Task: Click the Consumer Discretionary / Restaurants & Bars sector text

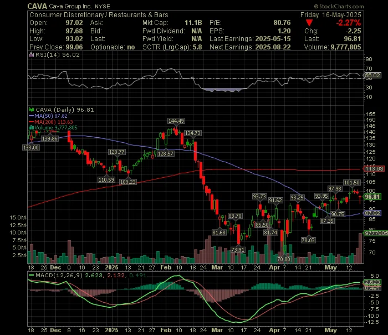Action: click(99, 15)
